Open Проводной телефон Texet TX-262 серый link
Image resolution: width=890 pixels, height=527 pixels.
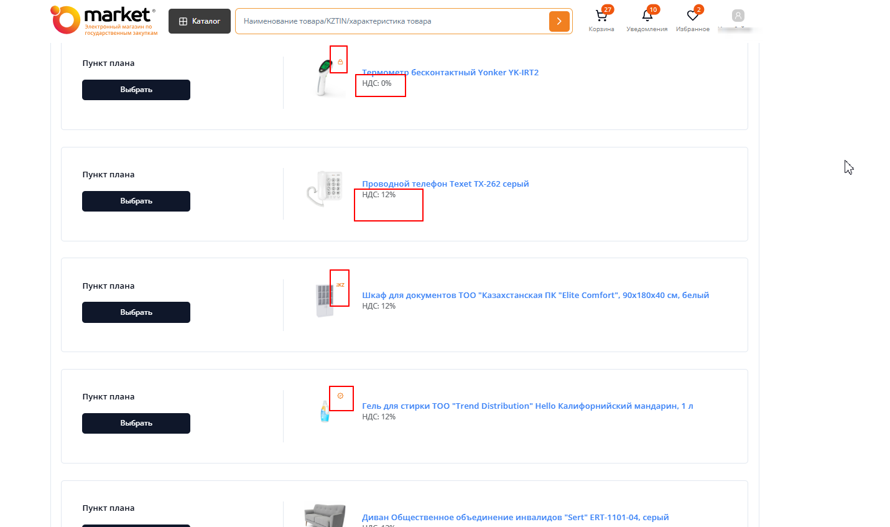pyautogui.click(x=445, y=184)
